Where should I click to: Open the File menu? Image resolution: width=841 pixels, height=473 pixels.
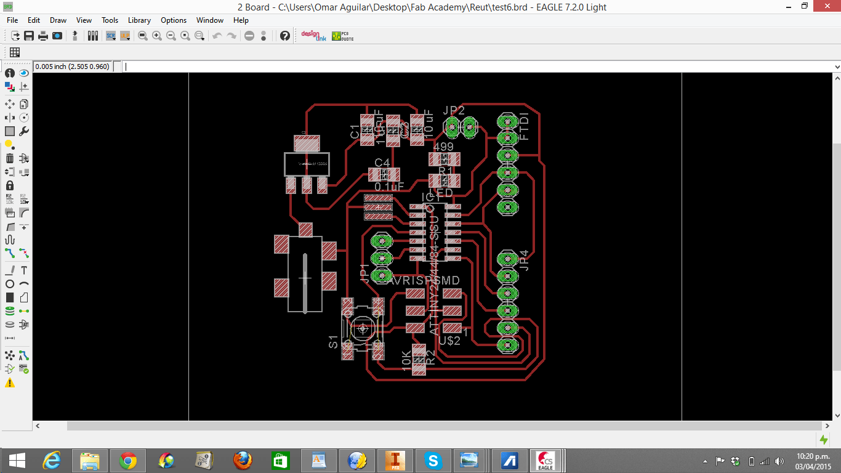coord(12,20)
